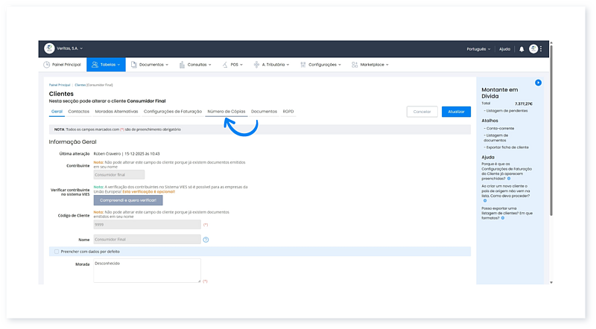596x329 pixels.
Task: Click the help question mark beside Nome
Action: pyautogui.click(x=206, y=240)
